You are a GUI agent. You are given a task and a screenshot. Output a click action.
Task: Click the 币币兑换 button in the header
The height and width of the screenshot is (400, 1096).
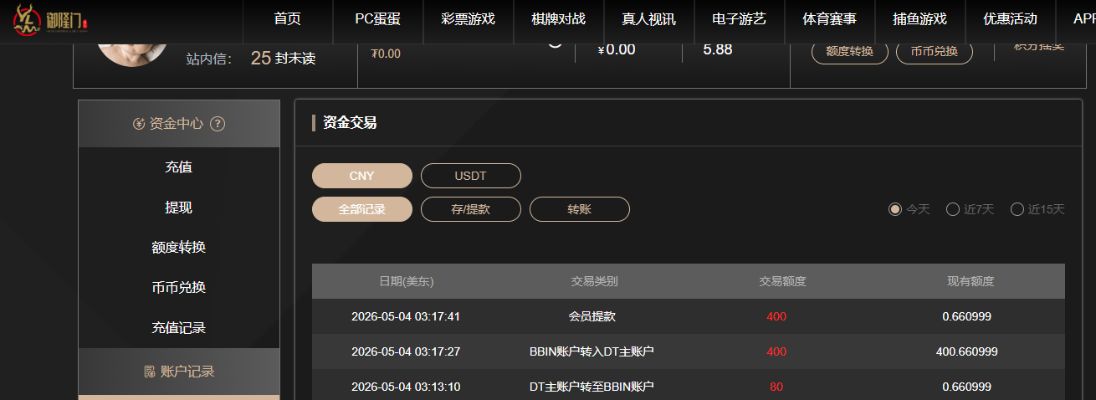coord(934,51)
